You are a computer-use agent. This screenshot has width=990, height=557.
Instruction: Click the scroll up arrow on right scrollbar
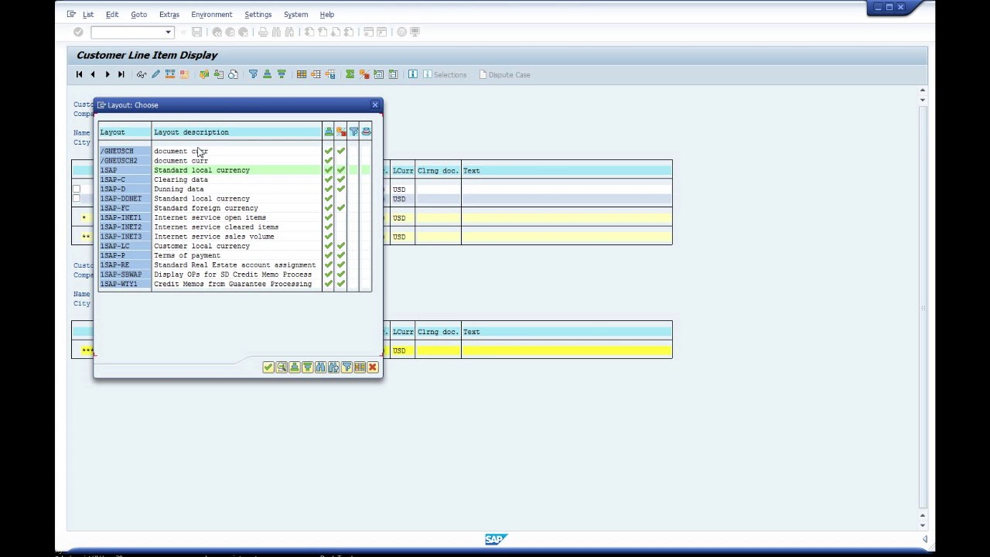(922, 91)
